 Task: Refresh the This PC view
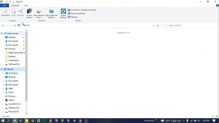pos(158,26)
